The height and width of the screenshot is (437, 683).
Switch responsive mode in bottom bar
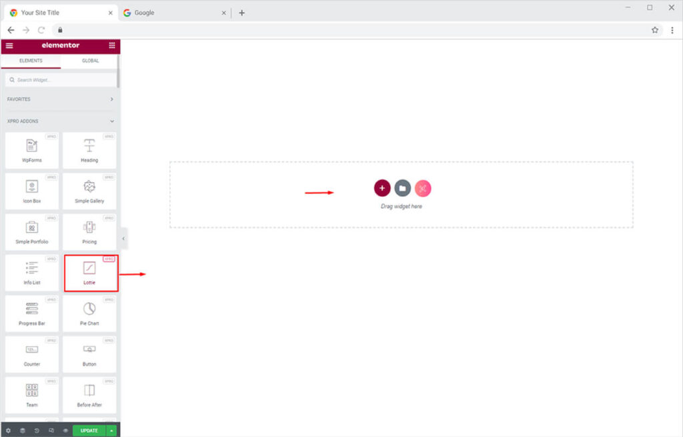tap(51, 431)
